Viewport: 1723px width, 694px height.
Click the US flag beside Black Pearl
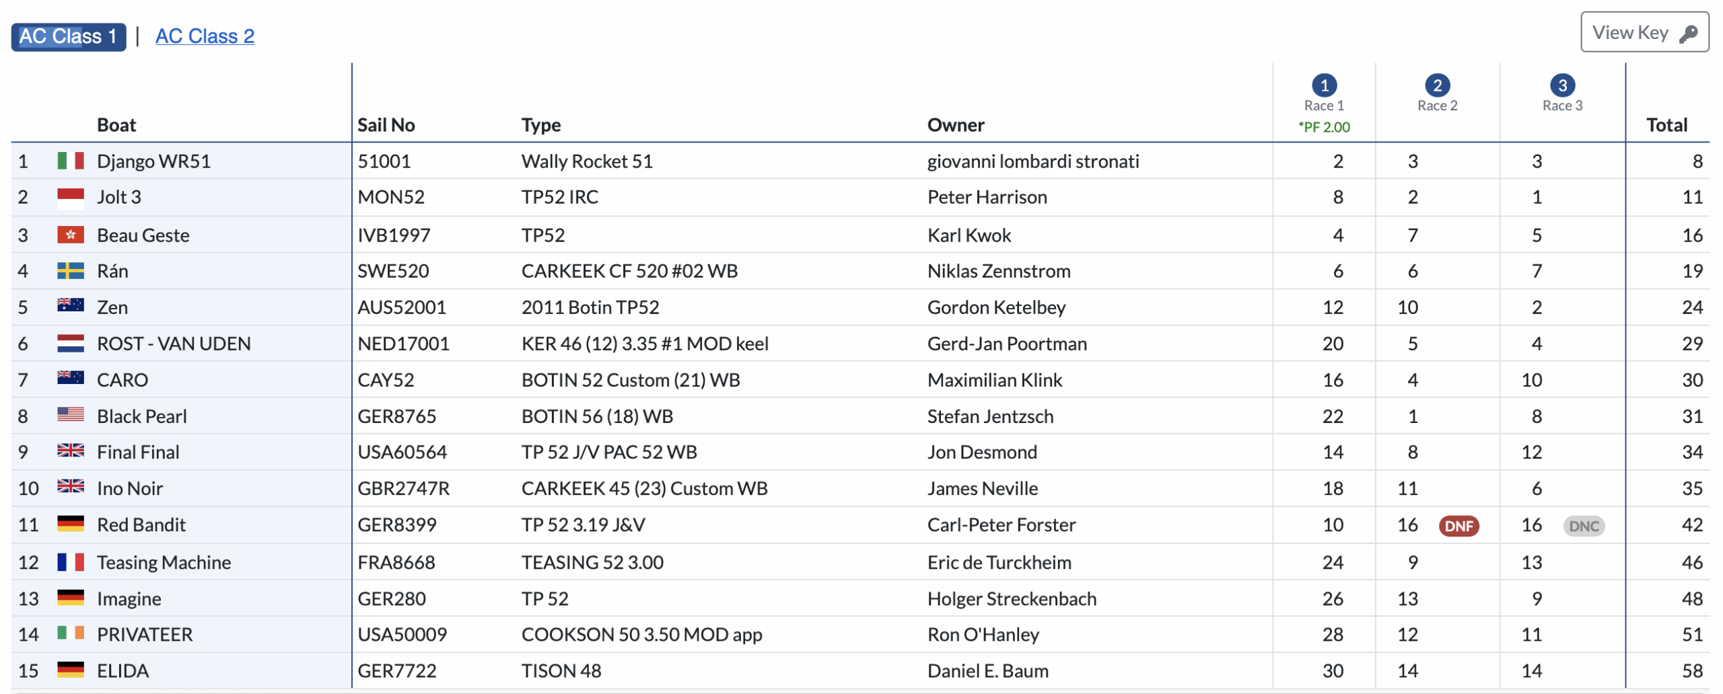coord(71,414)
